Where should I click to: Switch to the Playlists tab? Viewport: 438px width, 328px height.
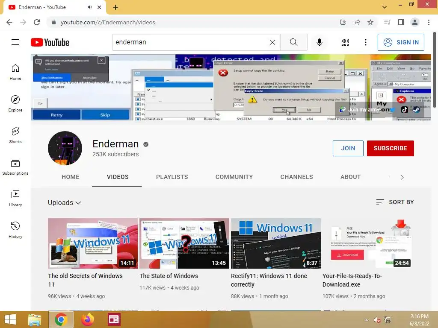pos(172,177)
